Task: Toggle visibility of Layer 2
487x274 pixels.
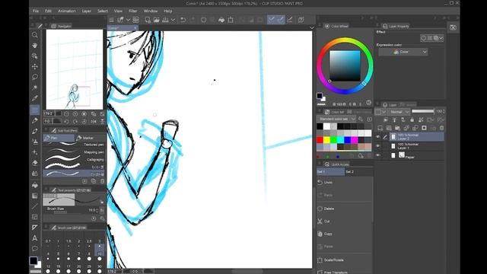Action: (x=378, y=137)
